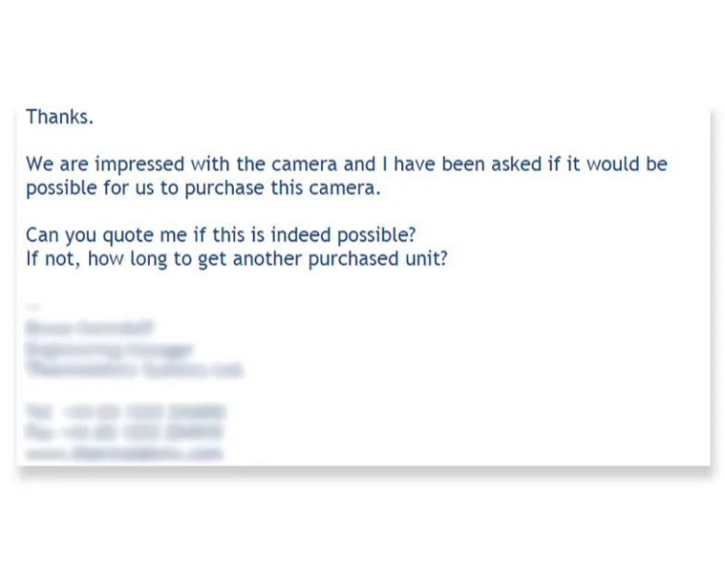Click the phrase "indeed possible?"
This screenshot has height=567, width=725.
343,235
